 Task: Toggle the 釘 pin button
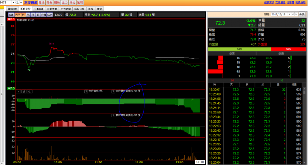(38, 14)
